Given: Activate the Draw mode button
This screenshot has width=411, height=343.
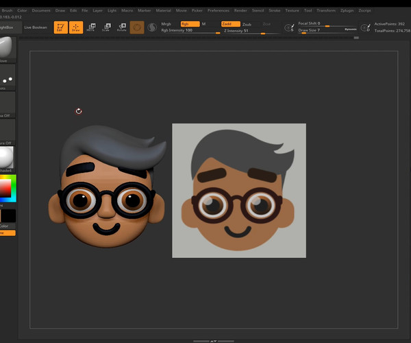Looking at the screenshot, I should 75,27.
